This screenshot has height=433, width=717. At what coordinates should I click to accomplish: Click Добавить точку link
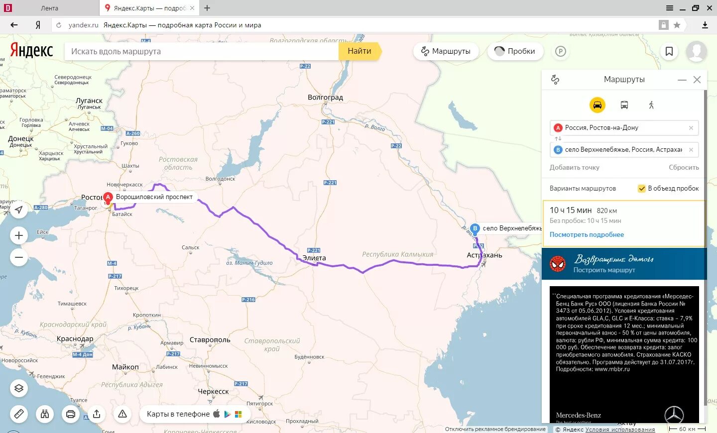pyautogui.click(x=575, y=168)
